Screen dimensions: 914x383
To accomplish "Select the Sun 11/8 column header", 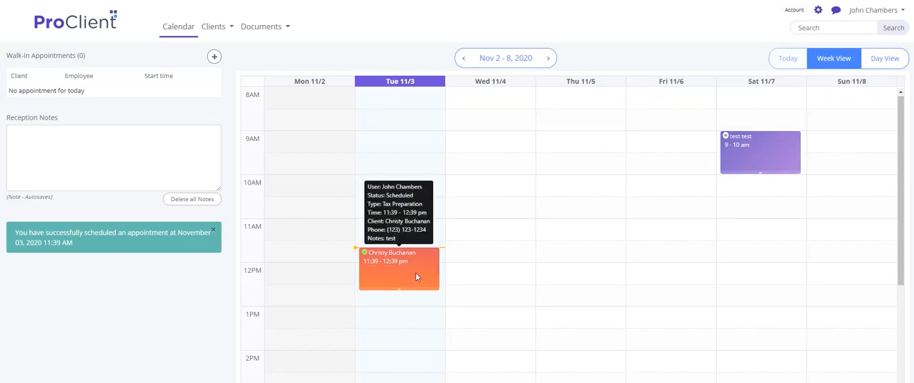I will point(852,82).
